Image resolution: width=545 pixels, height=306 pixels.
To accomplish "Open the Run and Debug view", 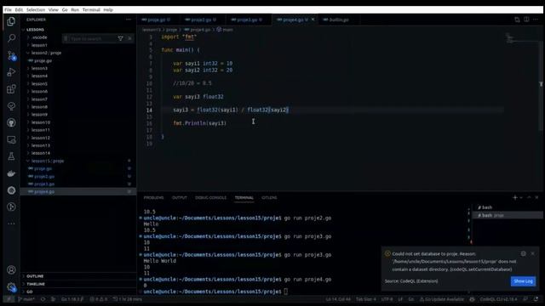I will [11, 72].
